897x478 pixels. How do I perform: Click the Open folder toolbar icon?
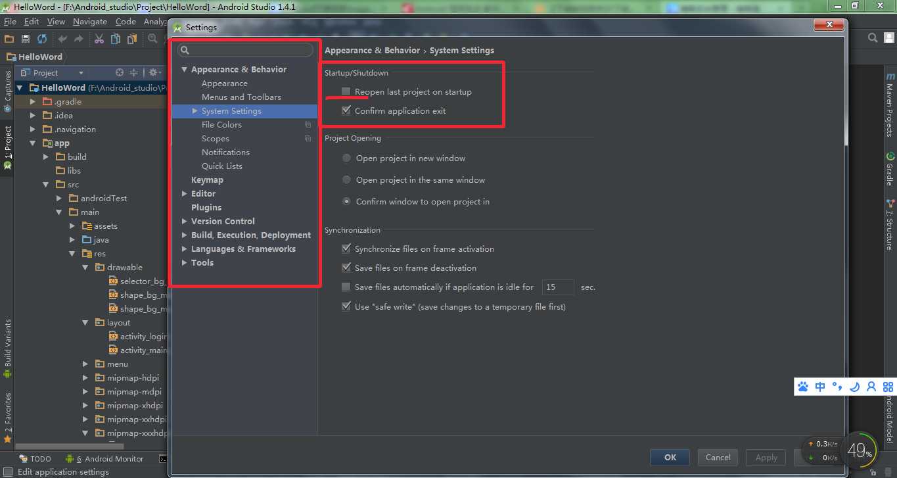pos(9,39)
